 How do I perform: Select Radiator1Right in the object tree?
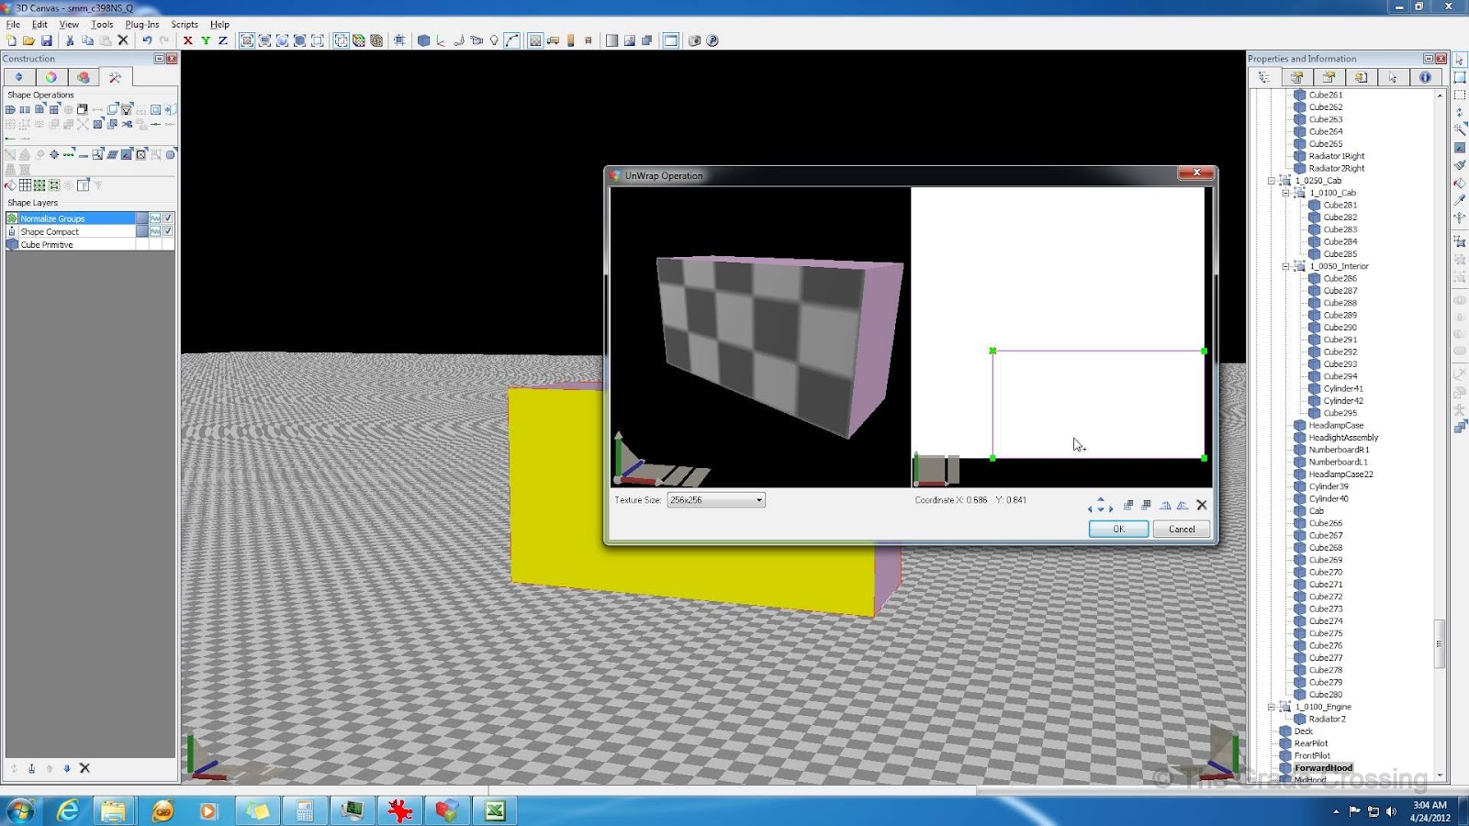pyautogui.click(x=1337, y=156)
